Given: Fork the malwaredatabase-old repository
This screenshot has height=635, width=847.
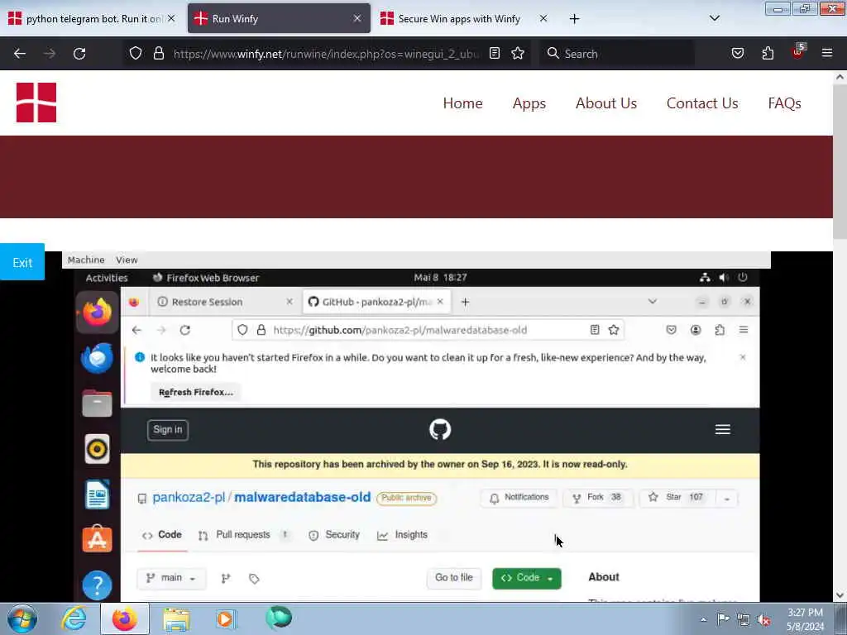Looking at the screenshot, I should [597, 497].
